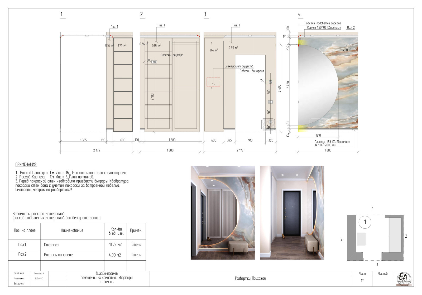Click the 2 175 overall dimension on elevation 1
The height and width of the screenshot is (295, 422).
pyautogui.click(x=97, y=150)
